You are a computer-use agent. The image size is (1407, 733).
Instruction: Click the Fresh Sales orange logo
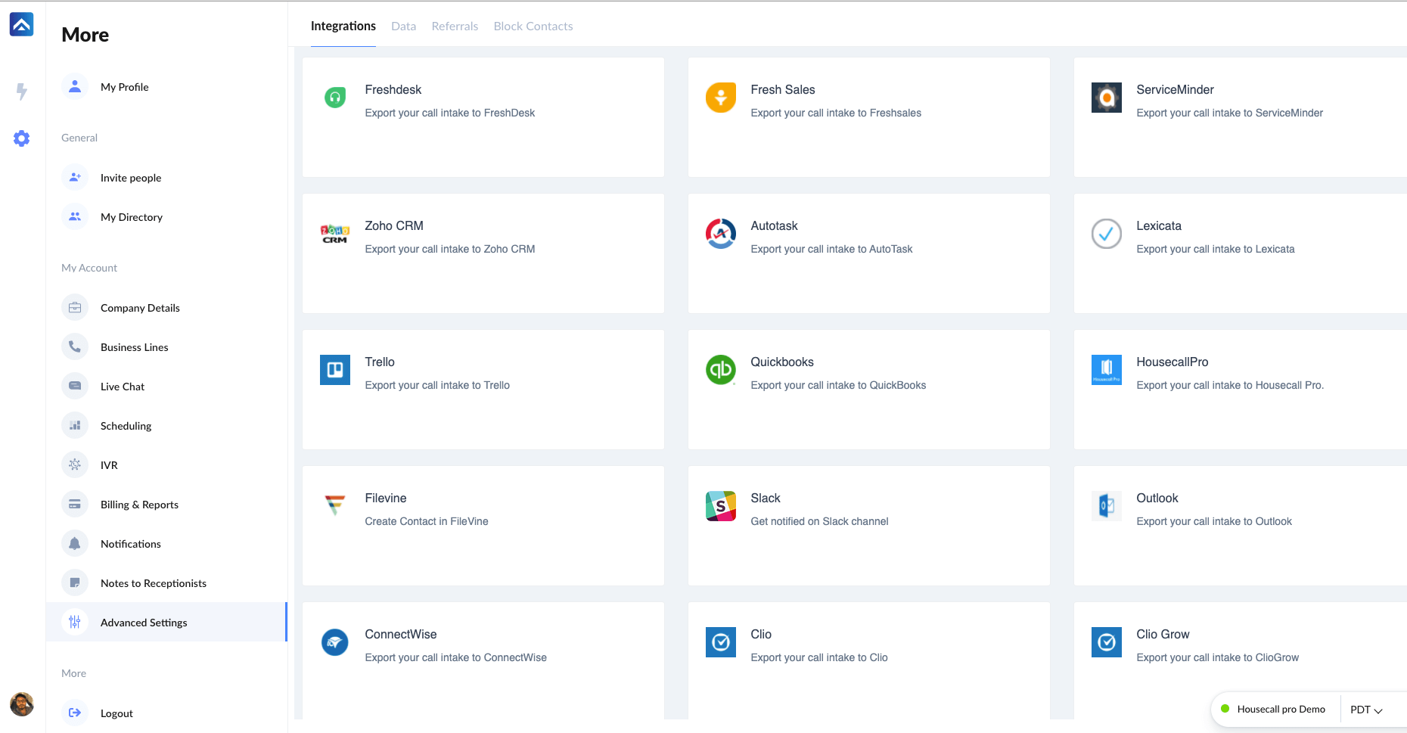click(721, 98)
